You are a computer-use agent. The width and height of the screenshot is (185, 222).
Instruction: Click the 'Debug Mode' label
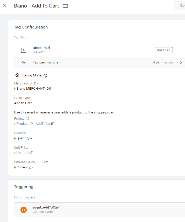pyautogui.click(x=32, y=75)
